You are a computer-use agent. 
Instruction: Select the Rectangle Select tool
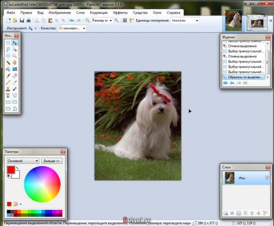[8, 42]
